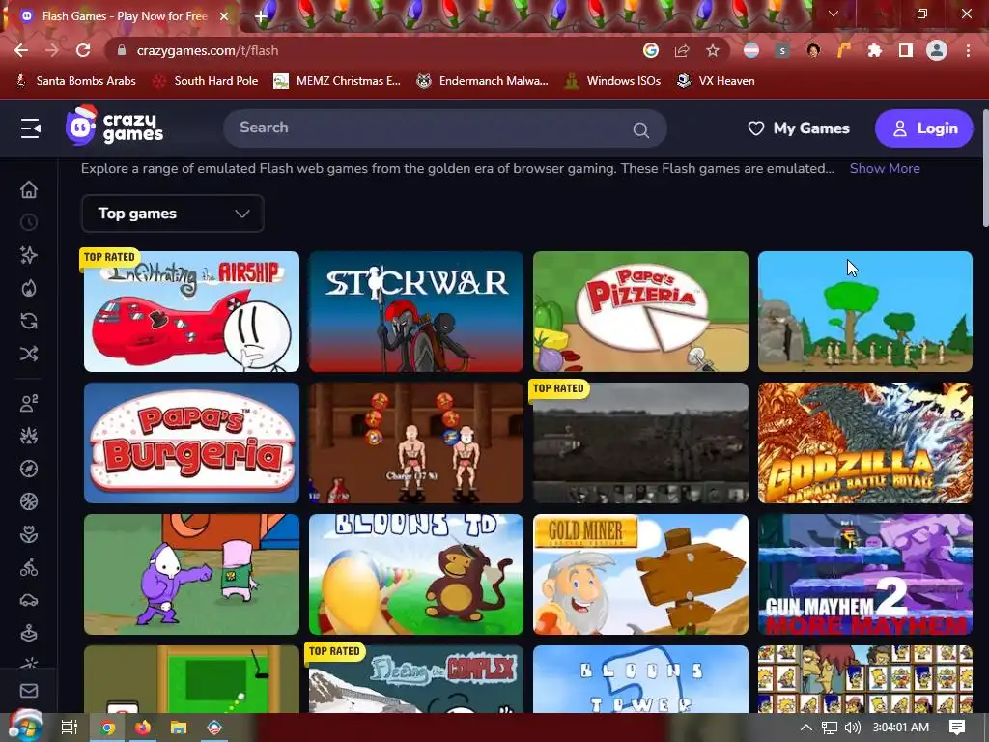Open Task View on taskbar
Viewport: 989px width, 742px height.
(70, 728)
